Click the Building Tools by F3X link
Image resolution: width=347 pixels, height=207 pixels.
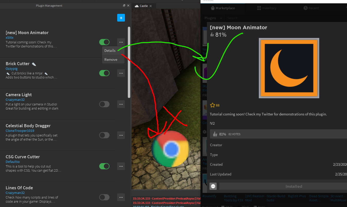233,198
